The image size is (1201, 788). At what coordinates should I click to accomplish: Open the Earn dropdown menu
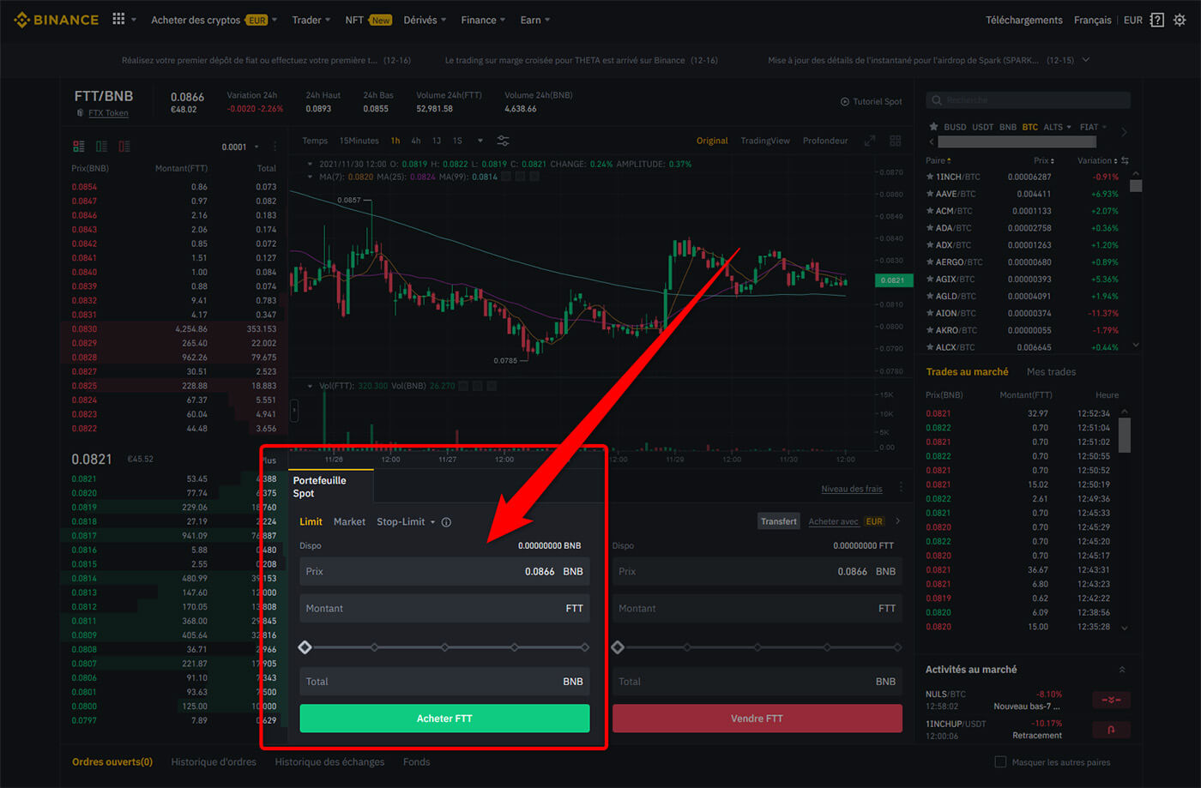pyautogui.click(x=535, y=20)
